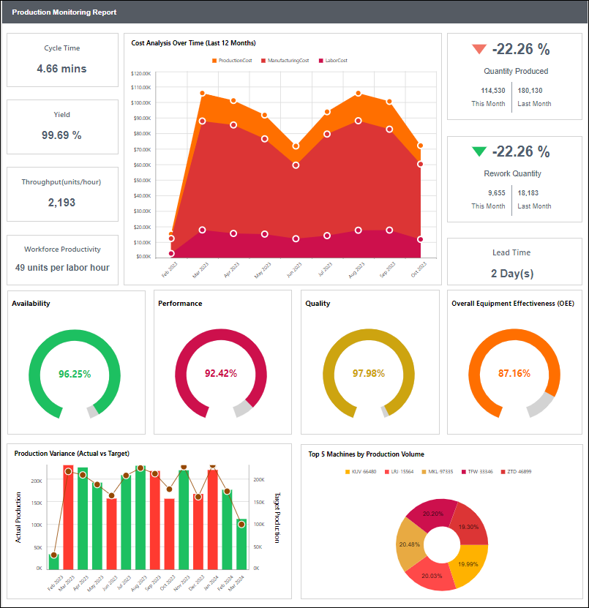
Task: Click the 20.20% slice of the donut chart
Action: [x=432, y=514]
